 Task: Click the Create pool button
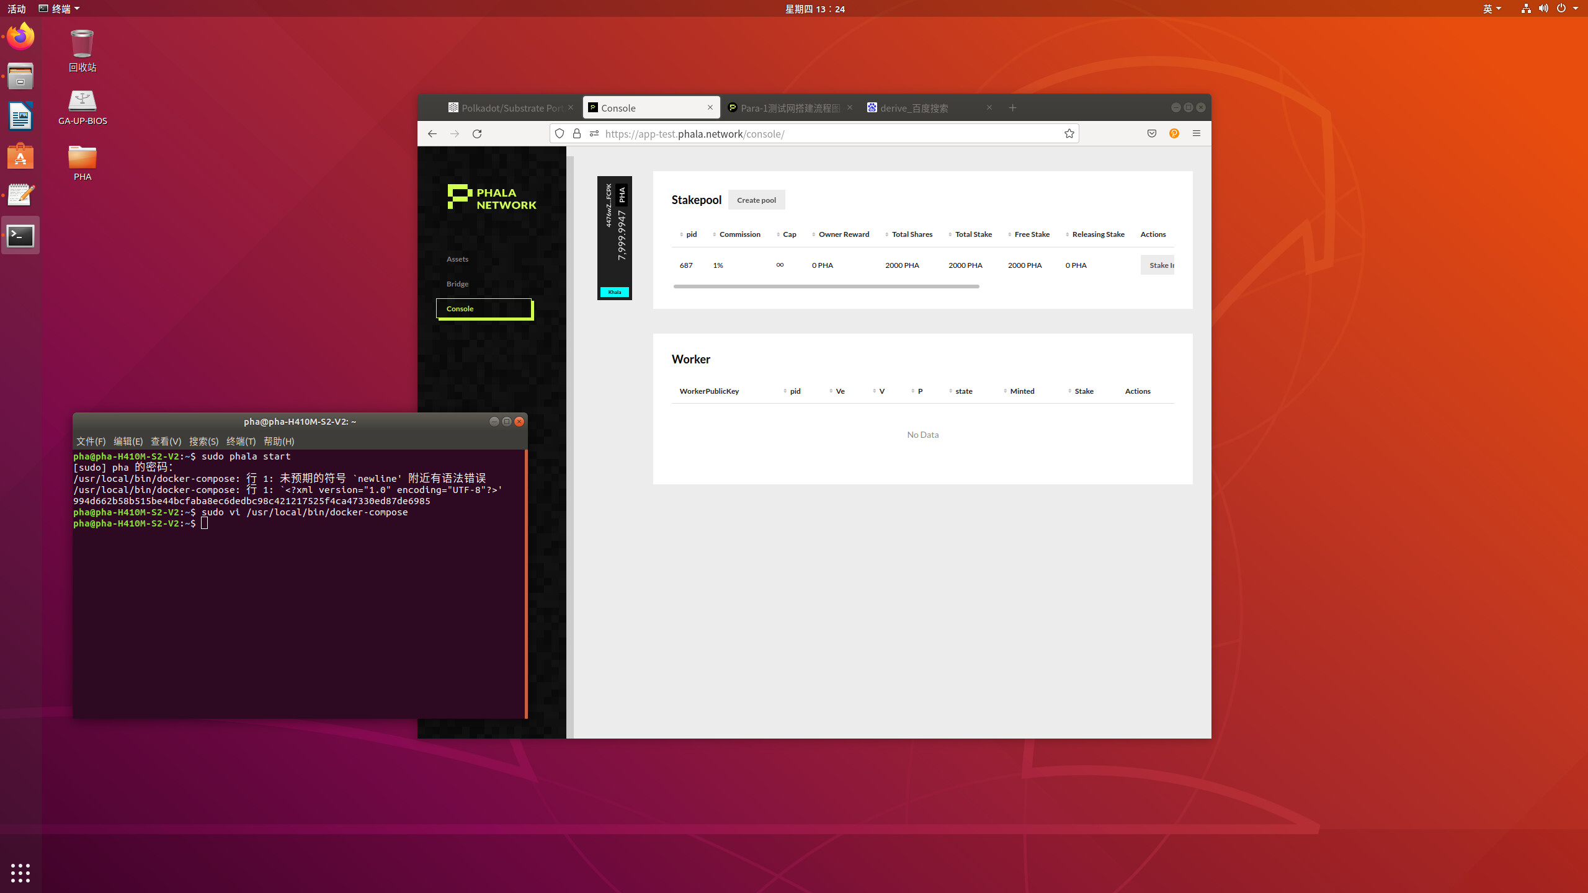pyautogui.click(x=756, y=200)
